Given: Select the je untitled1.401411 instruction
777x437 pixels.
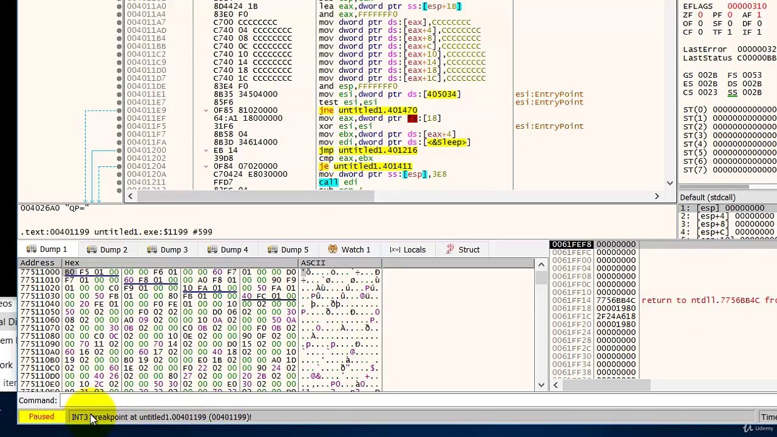Looking at the screenshot, I should (x=365, y=166).
